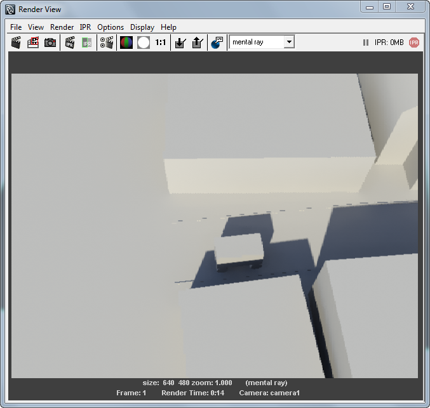Image resolution: width=430 pixels, height=408 pixels.
Task: Click the Keep Image icon
Action: coord(180,43)
